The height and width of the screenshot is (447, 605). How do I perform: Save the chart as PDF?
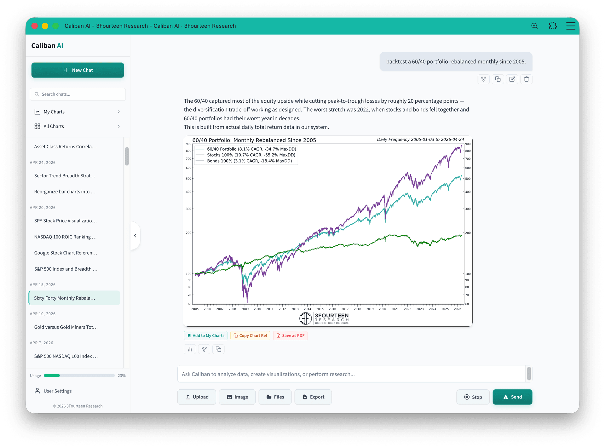pyautogui.click(x=290, y=335)
